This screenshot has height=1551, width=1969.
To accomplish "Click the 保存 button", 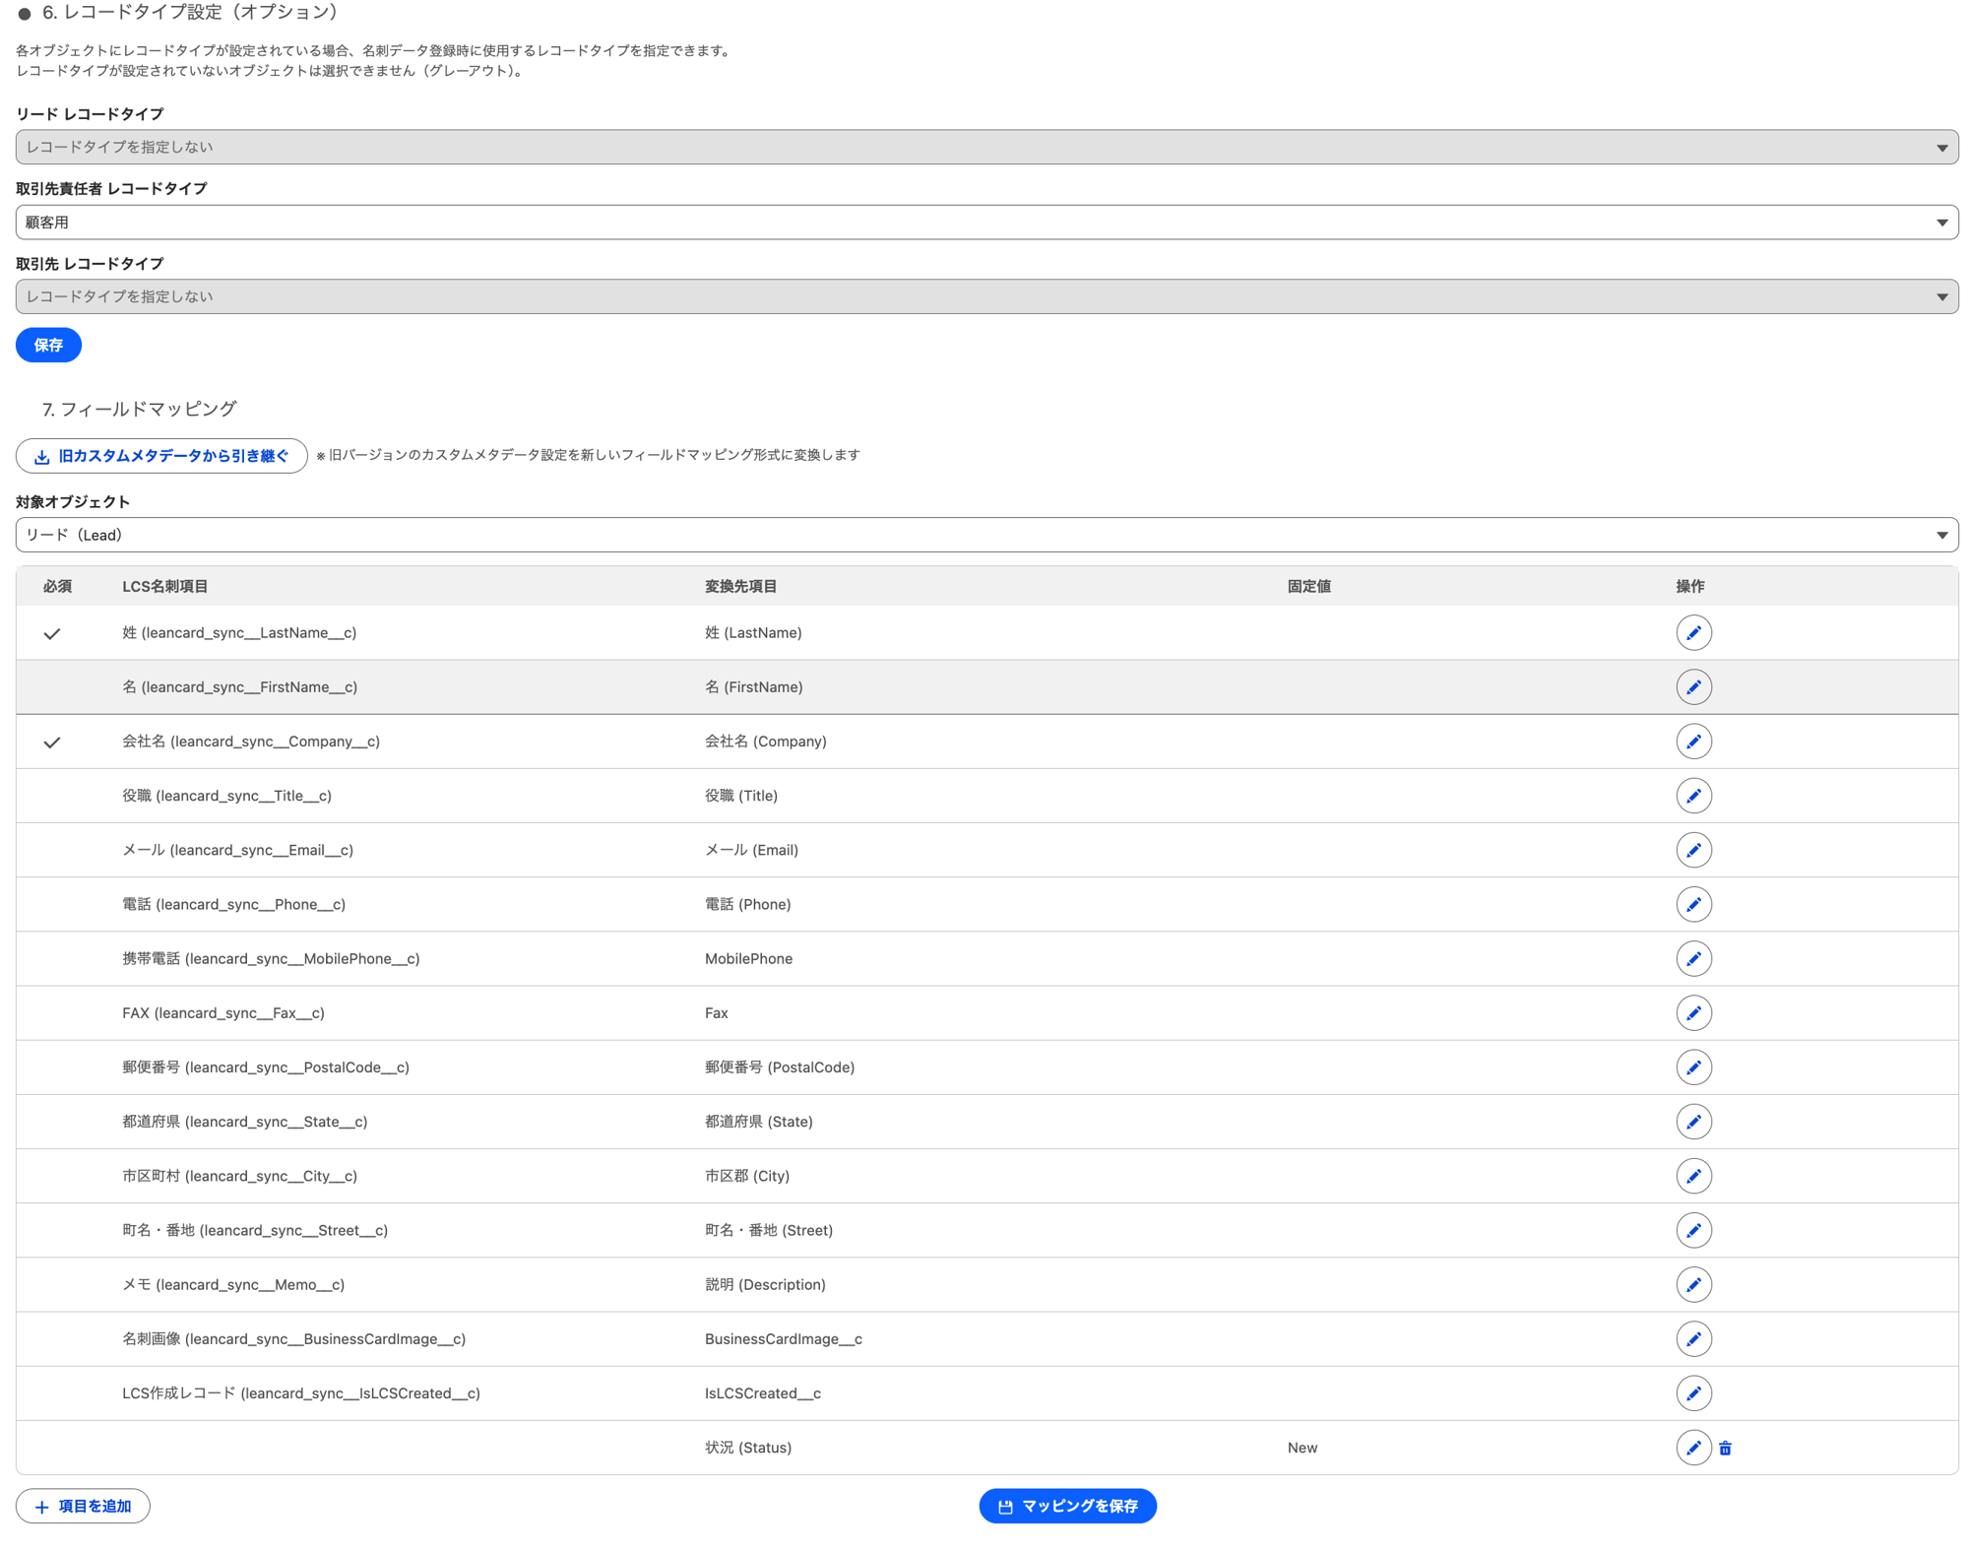I will coord(48,345).
